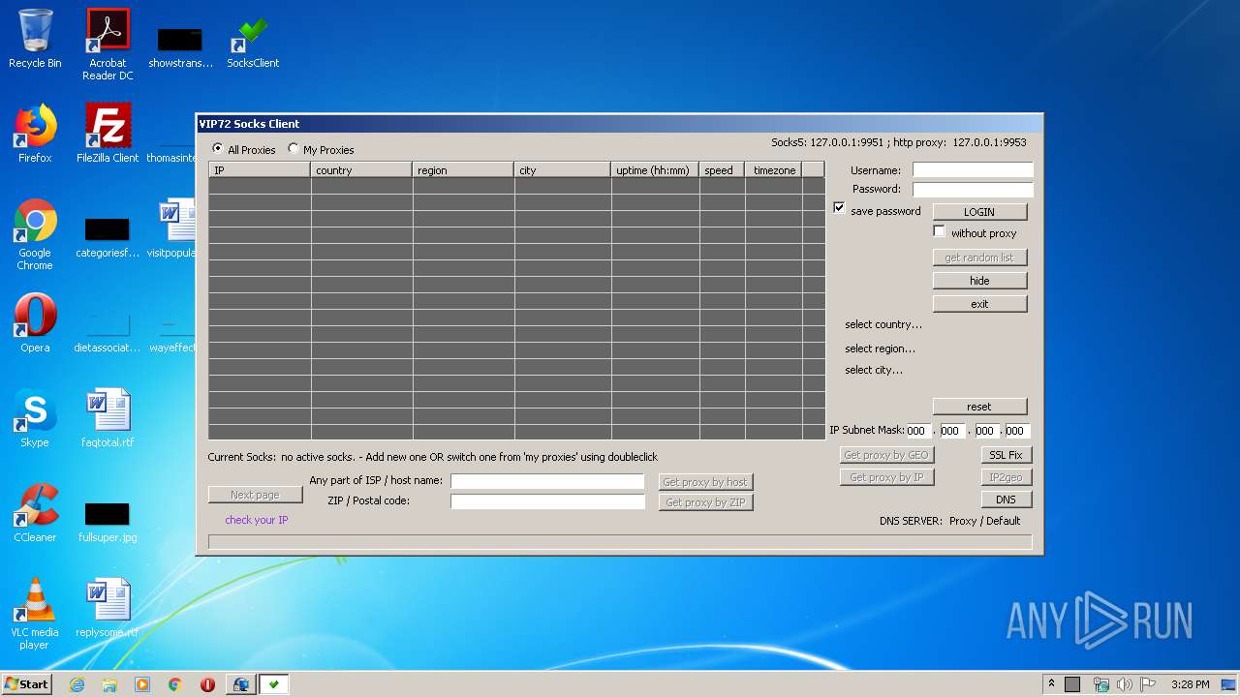Open Windows Explorer from the taskbar

[x=109, y=684]
